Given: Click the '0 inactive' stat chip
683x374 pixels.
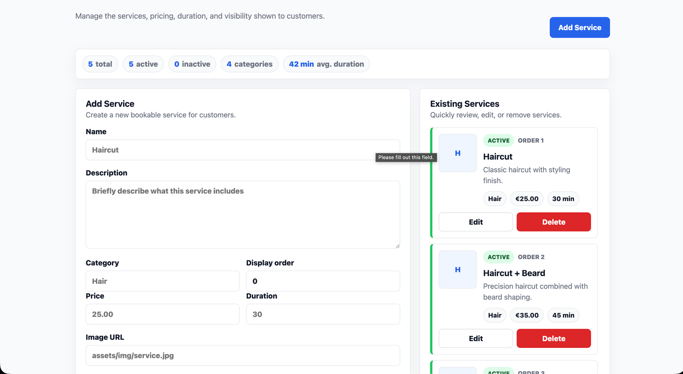Looking at the screenshot, I should (192, 64).
